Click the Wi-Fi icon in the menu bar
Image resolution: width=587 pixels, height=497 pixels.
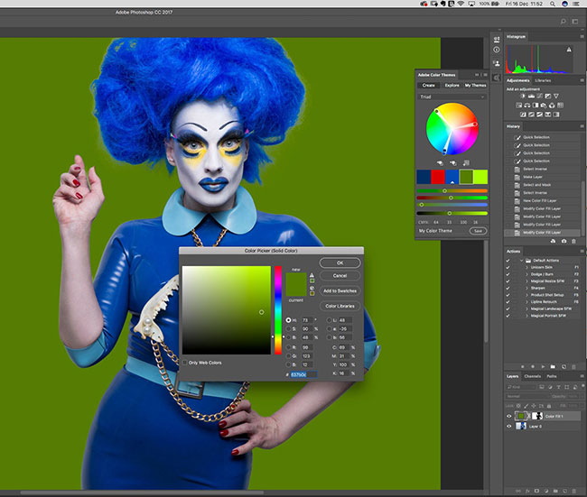460,5
